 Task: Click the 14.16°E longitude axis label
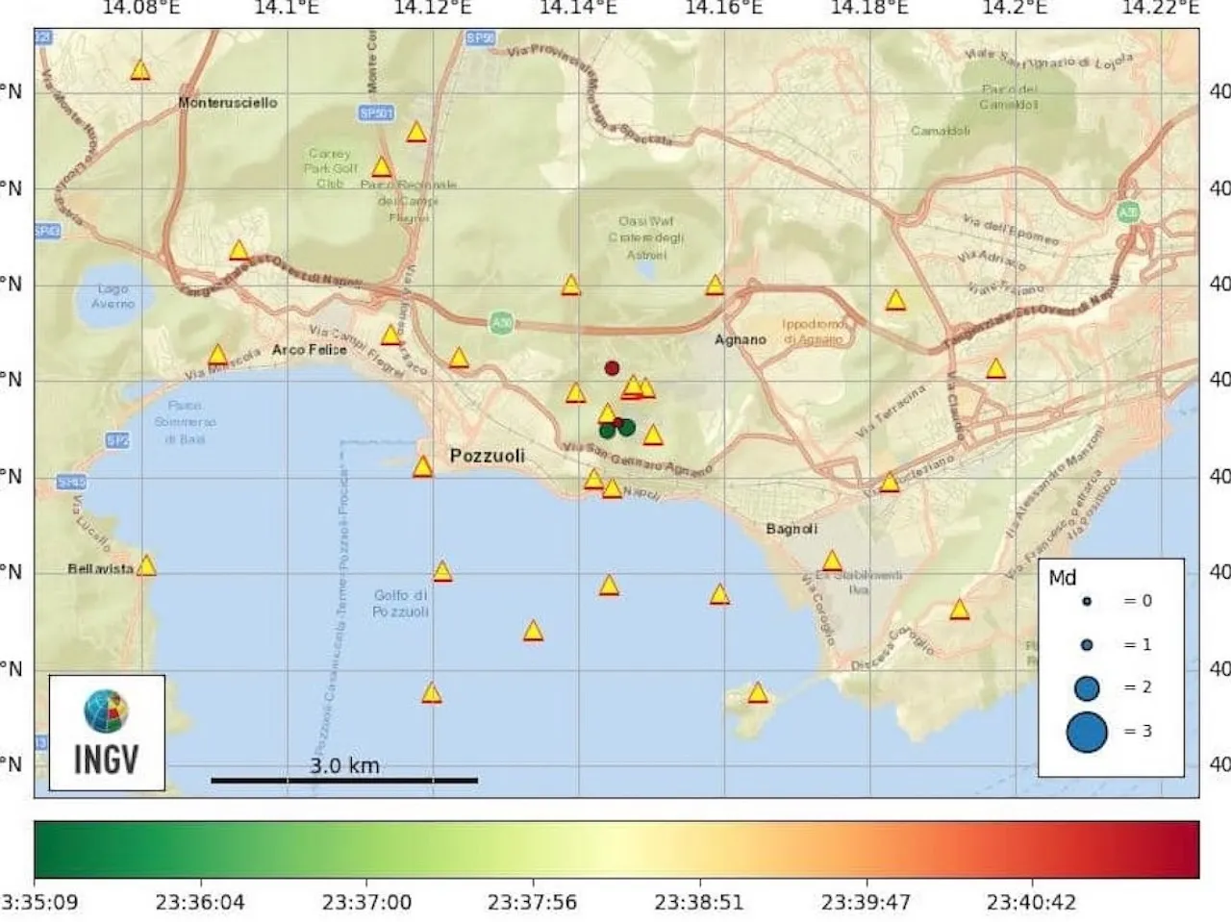point(723,9)
